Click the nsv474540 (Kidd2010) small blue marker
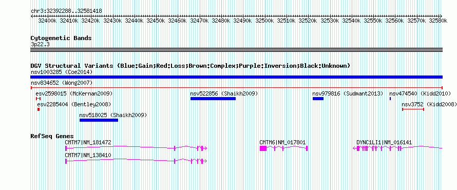 point(390,99)
